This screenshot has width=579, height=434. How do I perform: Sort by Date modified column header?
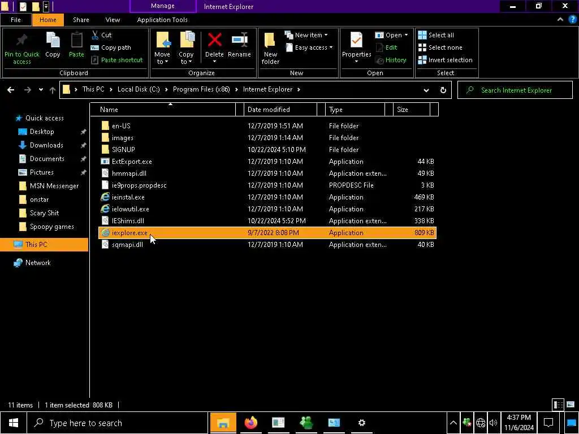tap(280, 110)
